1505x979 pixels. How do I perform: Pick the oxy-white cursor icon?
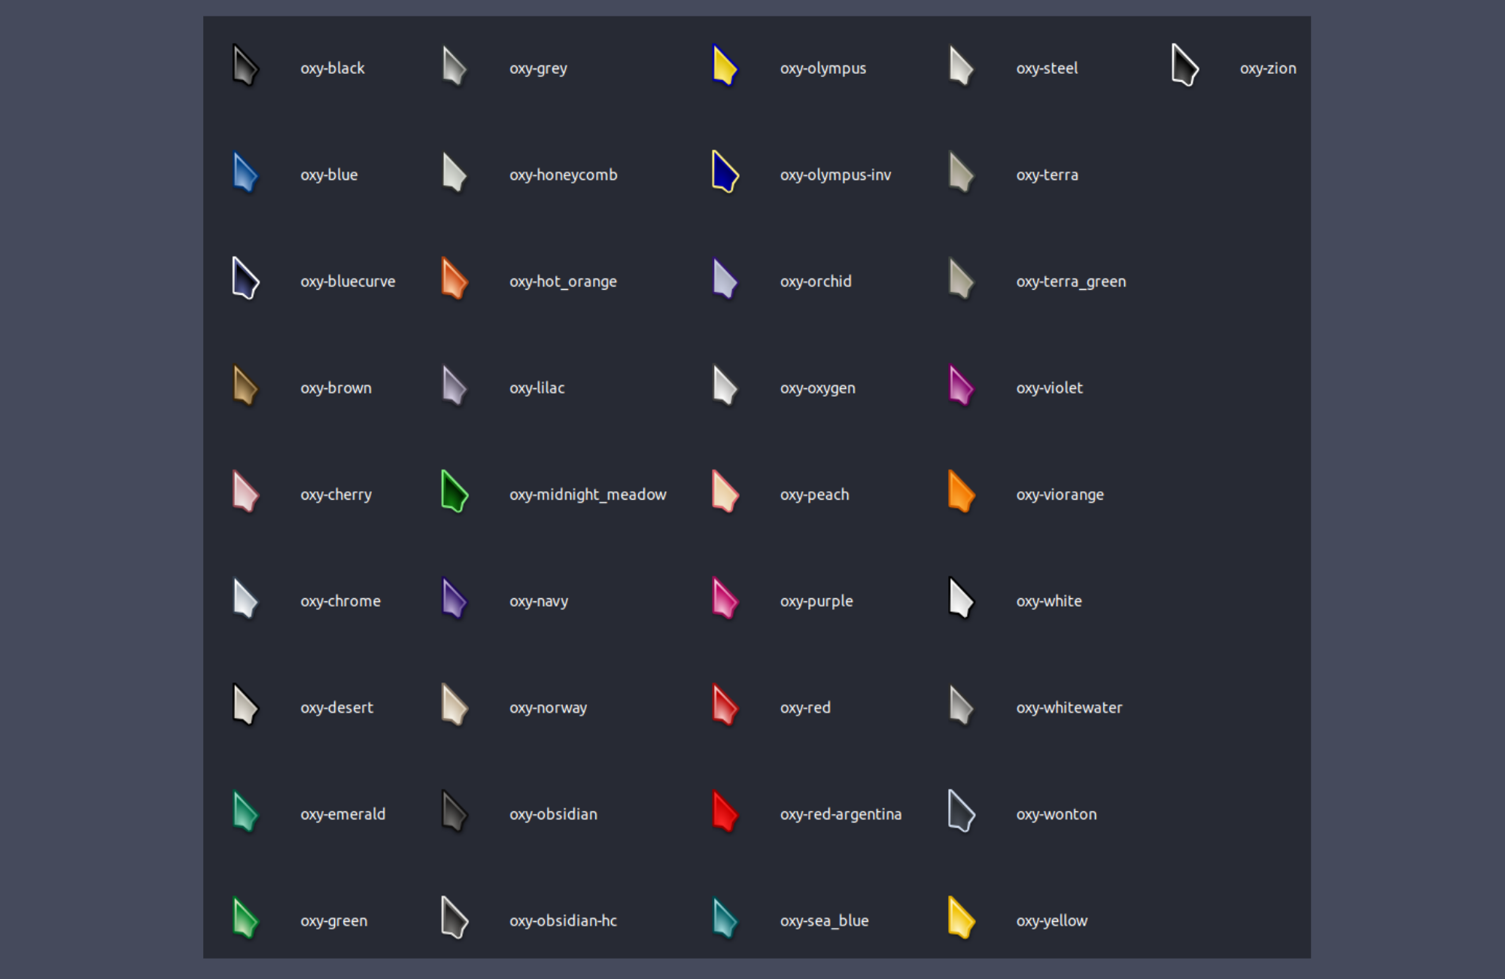961,598
